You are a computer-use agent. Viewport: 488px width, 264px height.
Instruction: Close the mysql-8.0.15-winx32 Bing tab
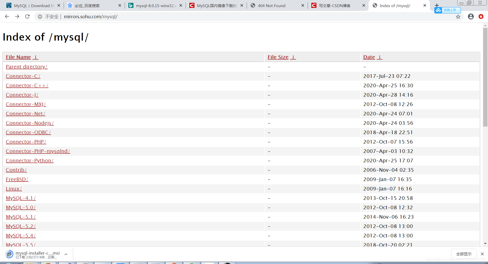(x=181, y=5)
